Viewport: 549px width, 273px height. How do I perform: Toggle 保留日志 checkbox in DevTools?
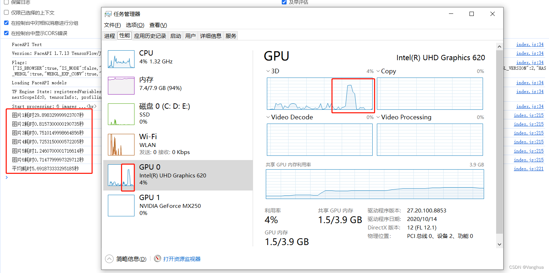coord(6,2)
